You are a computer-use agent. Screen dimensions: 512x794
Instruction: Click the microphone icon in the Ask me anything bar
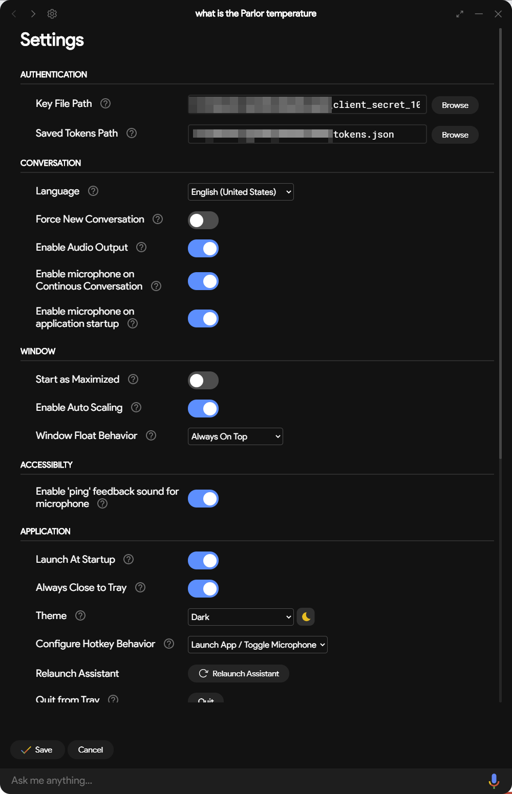(493, 781)
